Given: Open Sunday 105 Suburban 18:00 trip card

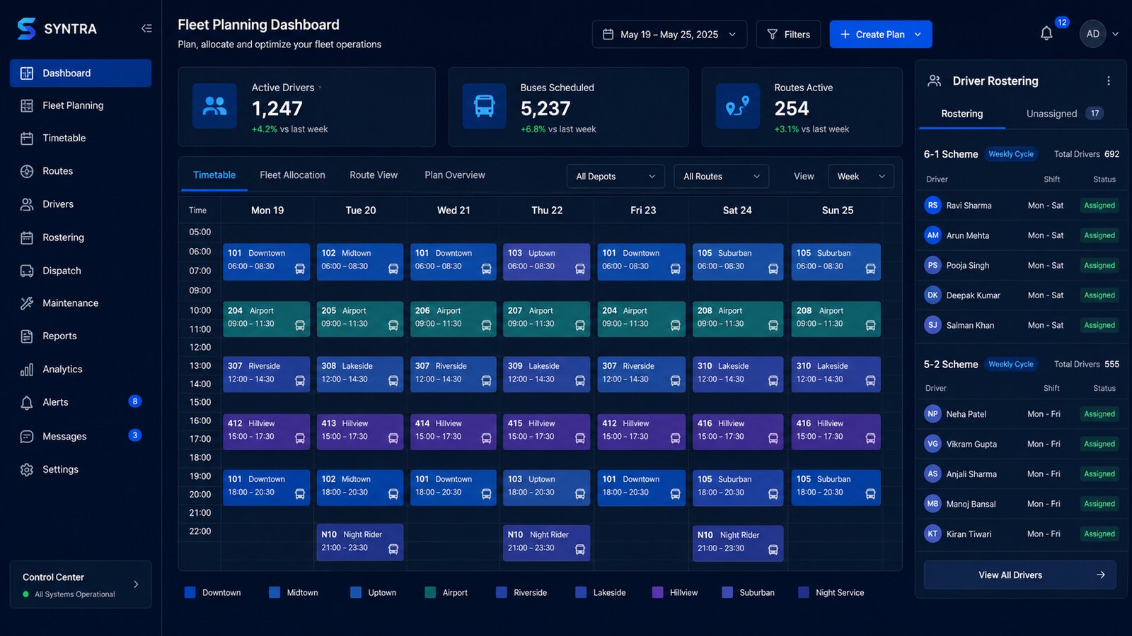Looking at the screenshot, I should click(x=836, y=488).
